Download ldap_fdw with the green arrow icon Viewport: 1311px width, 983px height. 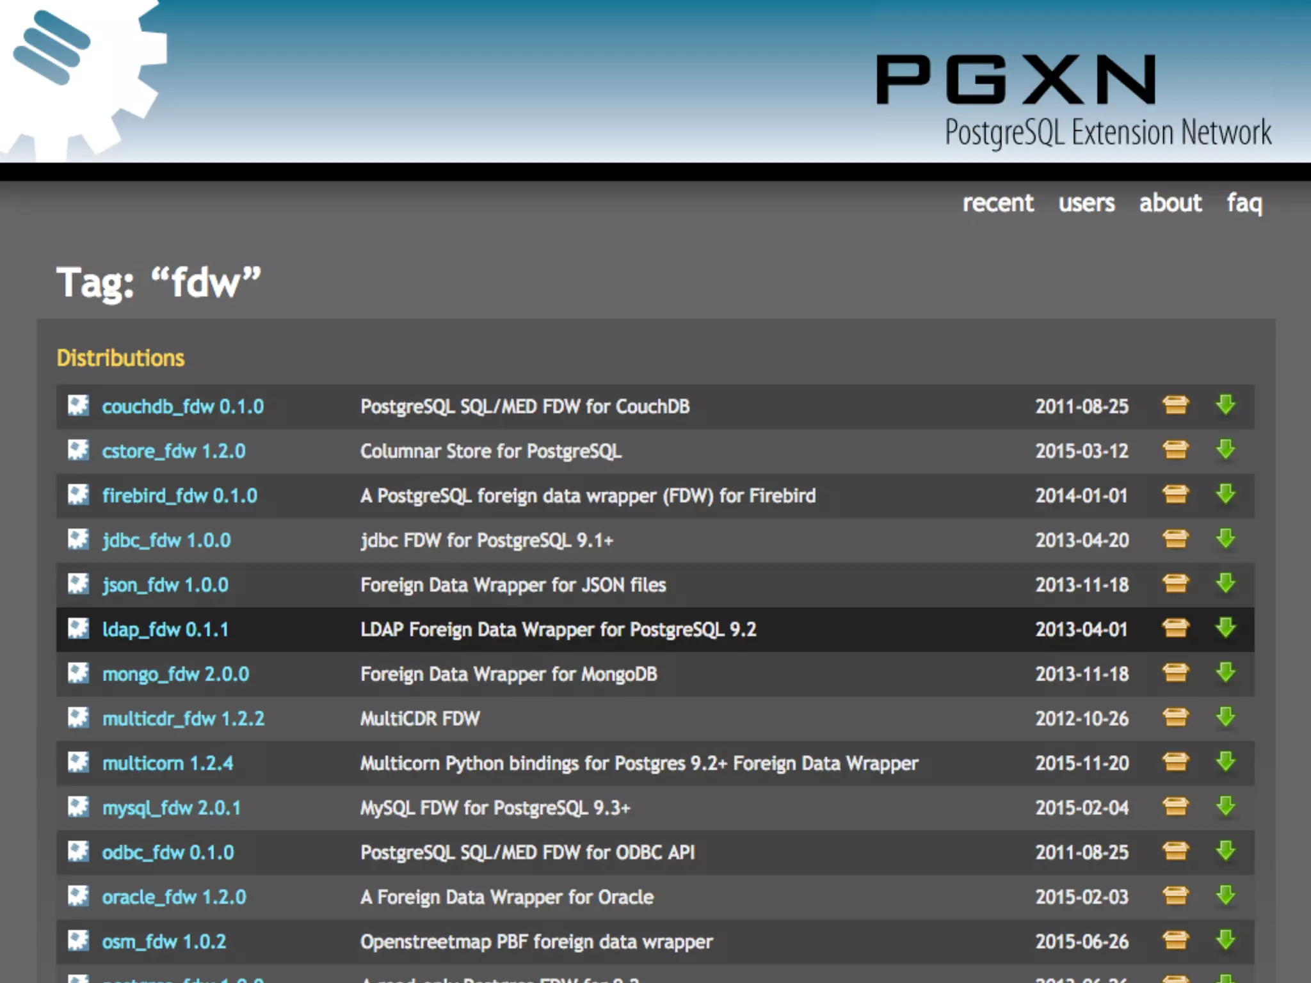[x=1225, y=628]
